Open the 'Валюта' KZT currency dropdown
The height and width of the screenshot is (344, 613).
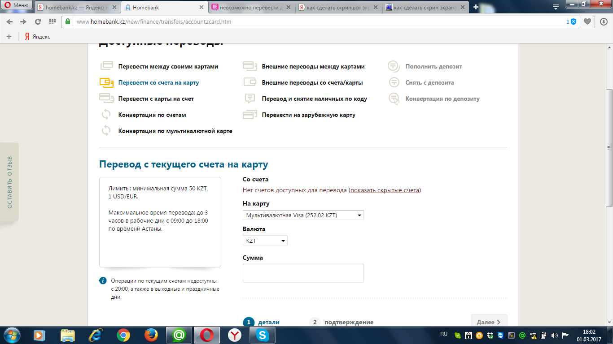265,241
